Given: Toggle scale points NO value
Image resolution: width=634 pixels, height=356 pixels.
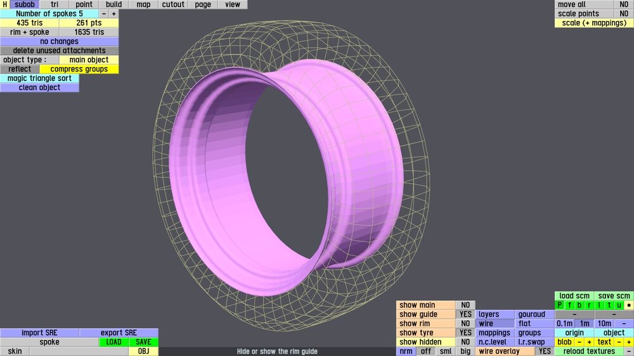Looking at the screenshot, I should point(624,14).
